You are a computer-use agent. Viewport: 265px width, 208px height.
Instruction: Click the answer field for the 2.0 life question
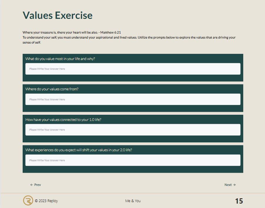click(x=133, y=160)
